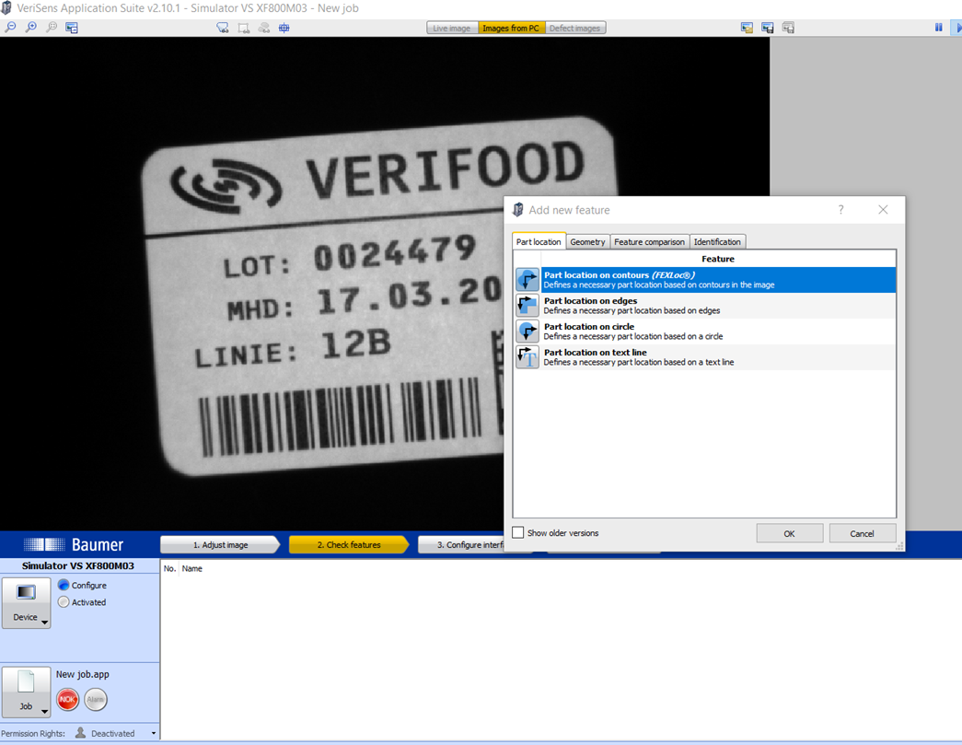Select 'Part location on circle' feature row
The image size is (962, 745).
[x=705, y=332]
